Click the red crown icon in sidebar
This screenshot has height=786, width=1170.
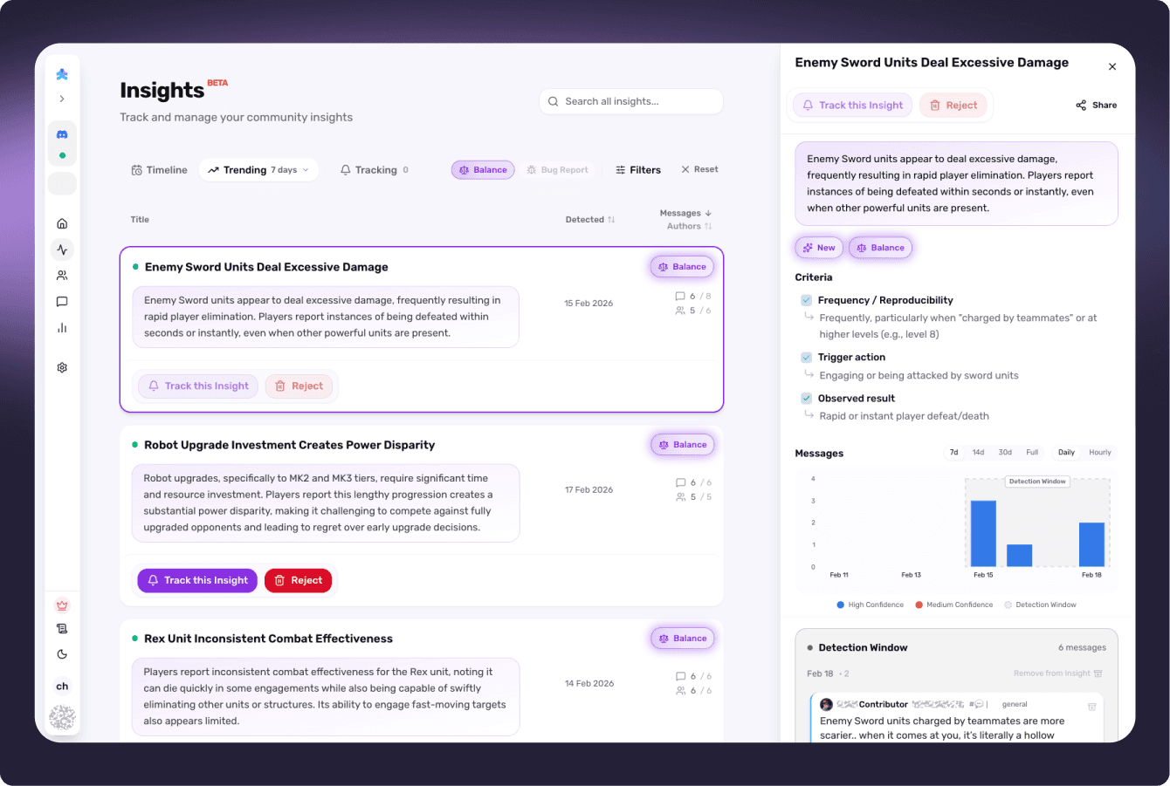(x=62, y=605)
